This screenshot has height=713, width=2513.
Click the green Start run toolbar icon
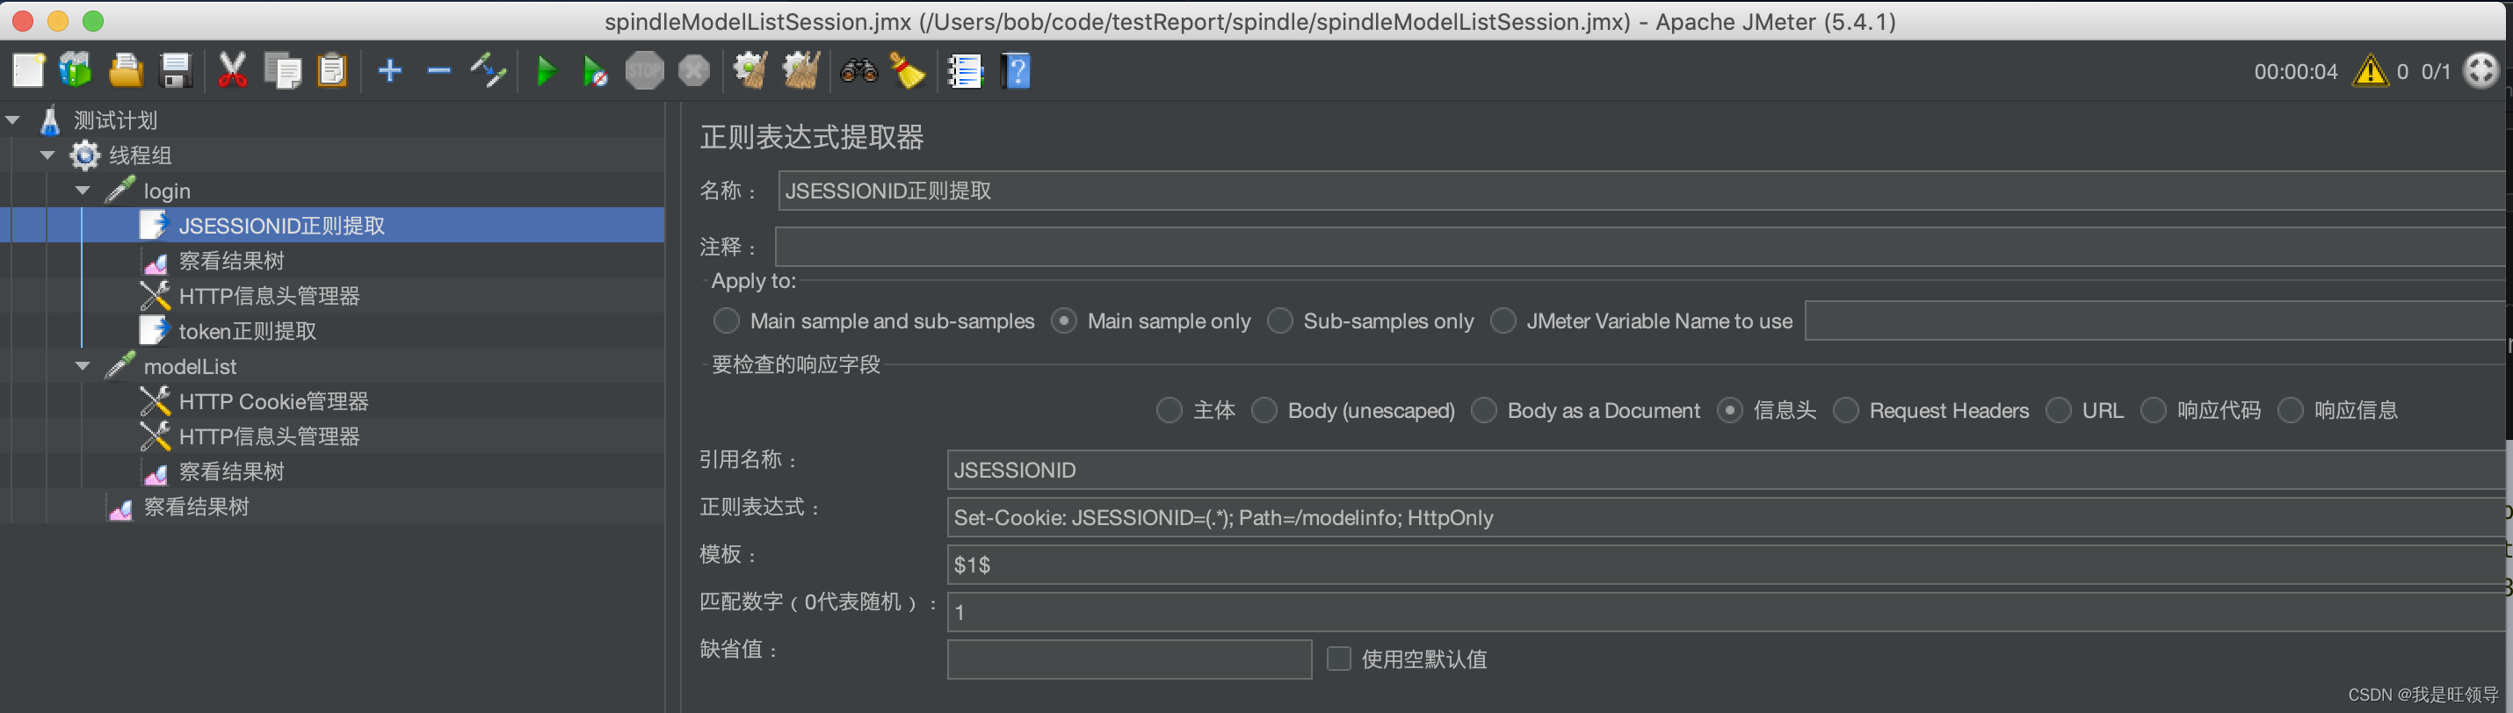coord(547,71)
